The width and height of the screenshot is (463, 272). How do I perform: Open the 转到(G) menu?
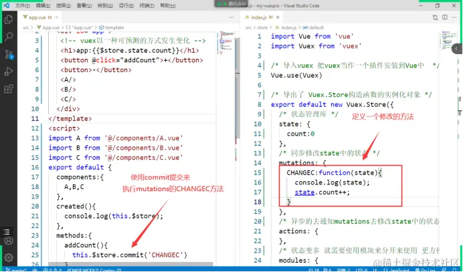coord(105,5)
